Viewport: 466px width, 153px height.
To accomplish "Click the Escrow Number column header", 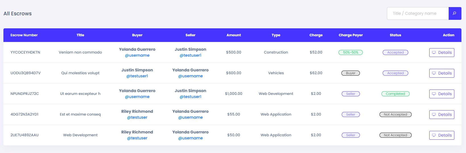I will [x=24, y=35].
